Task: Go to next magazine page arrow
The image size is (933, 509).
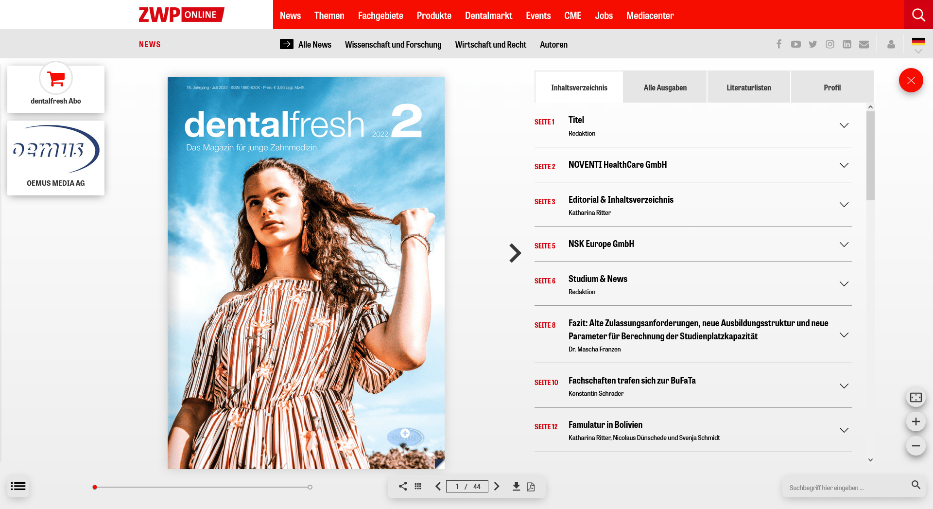Action: click(x=515, y=253)
